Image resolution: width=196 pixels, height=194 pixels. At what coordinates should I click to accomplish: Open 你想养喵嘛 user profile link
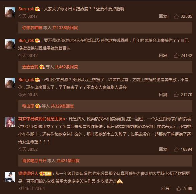pyautogui.click(x=32, y=28)
